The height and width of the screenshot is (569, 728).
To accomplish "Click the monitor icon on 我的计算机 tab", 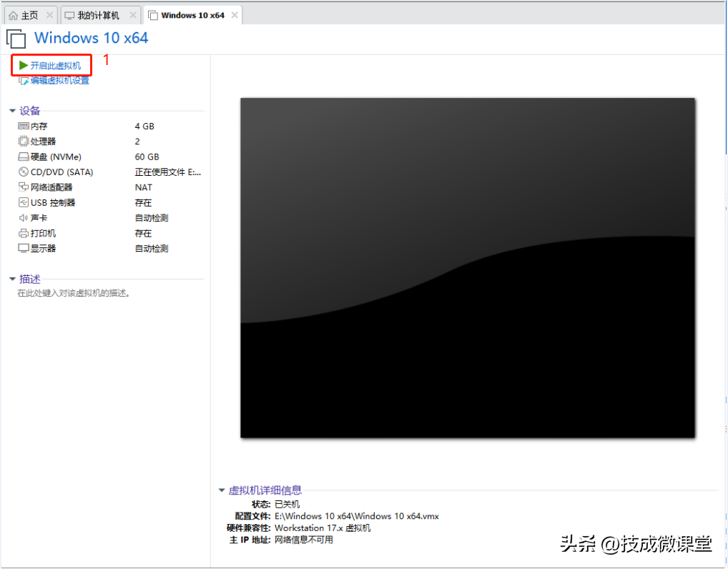I will (x=69, y=15).
